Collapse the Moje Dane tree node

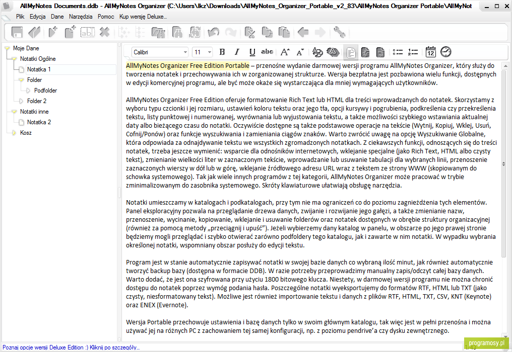(7, 48)
